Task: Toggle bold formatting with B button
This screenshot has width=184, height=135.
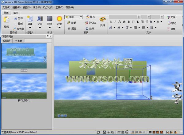Action: point(111,22)
